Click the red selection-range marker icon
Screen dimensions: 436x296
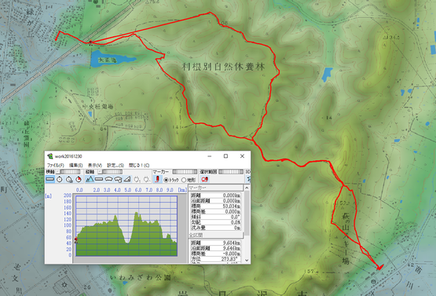[205, 180]
